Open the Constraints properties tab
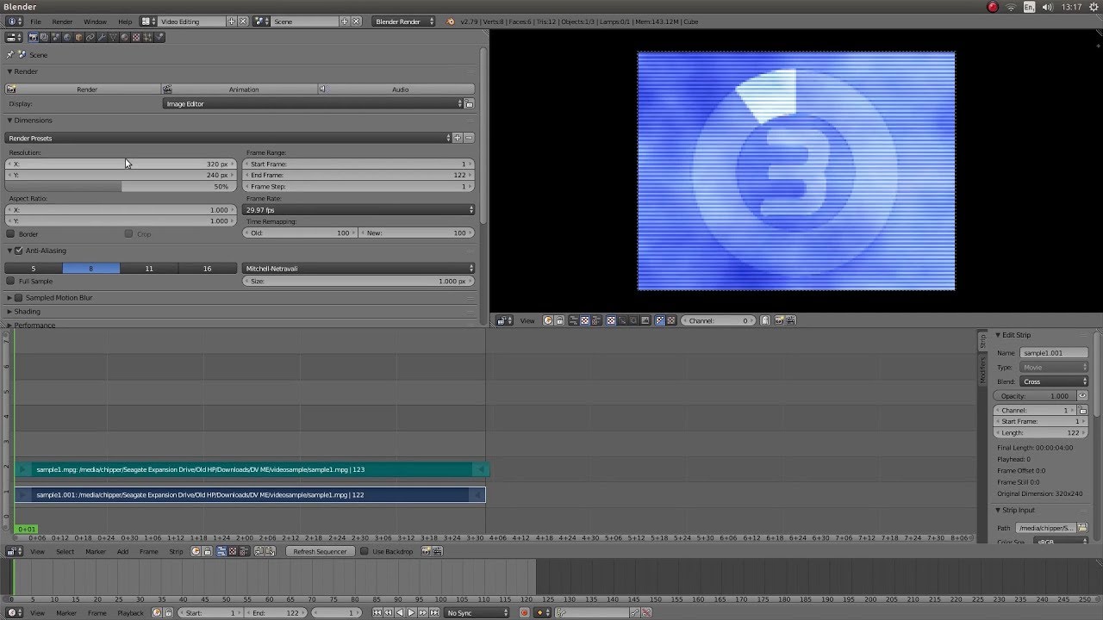Viewport: 1103px width, 620px height. (x=90, y=37)
